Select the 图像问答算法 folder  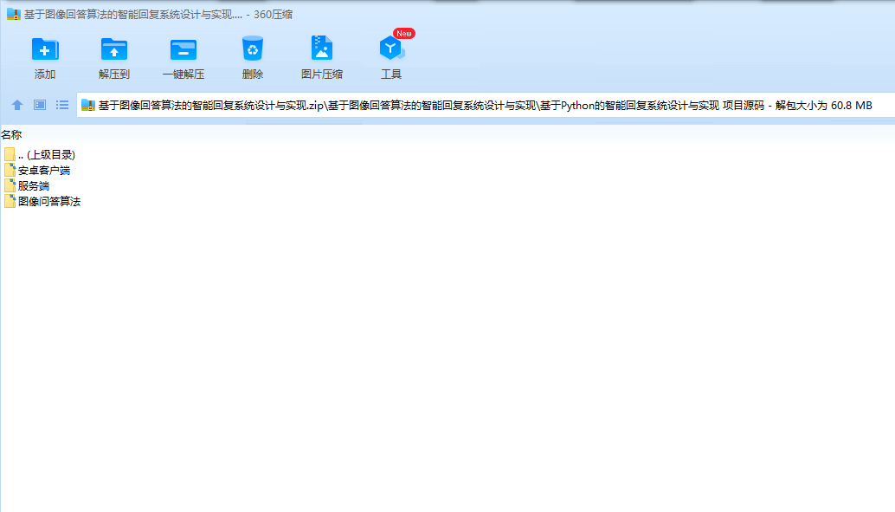tap(42, 201)
